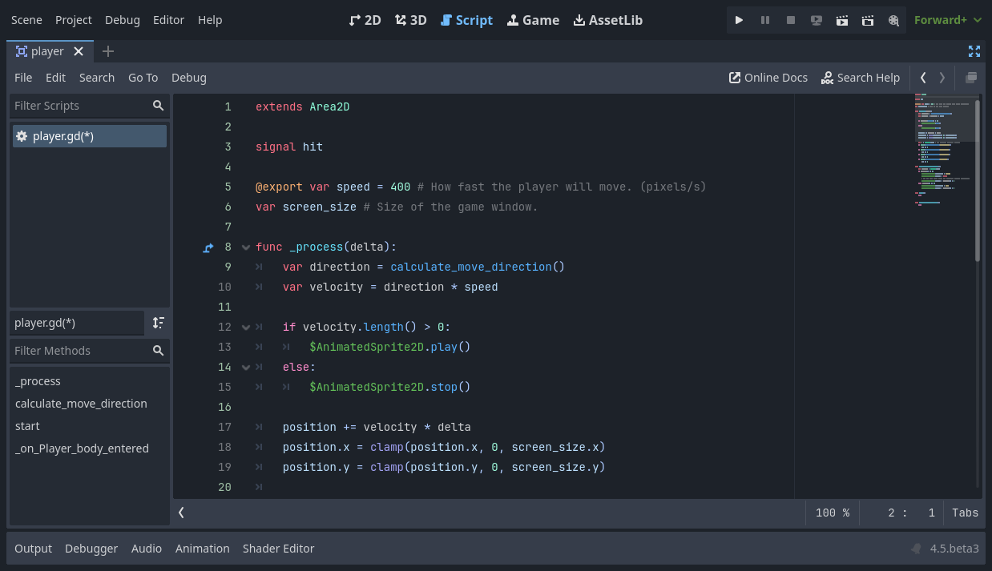Enable Movie Maker mode
This screenshot has height=571, width=992.
(893, 20)
